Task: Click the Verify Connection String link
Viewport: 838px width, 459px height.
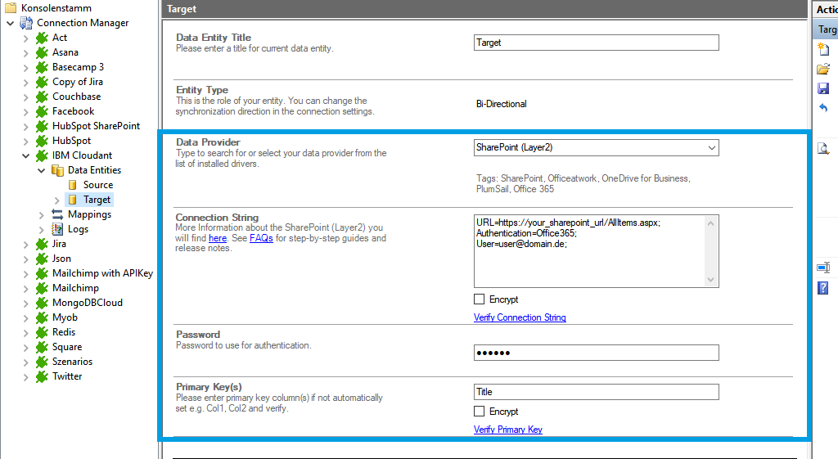Action: (520, 317)
